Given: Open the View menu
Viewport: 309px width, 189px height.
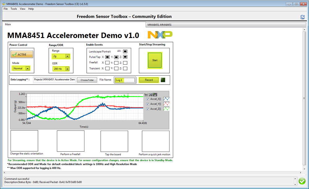Looking at the screenshot, I should pos(23,9).
